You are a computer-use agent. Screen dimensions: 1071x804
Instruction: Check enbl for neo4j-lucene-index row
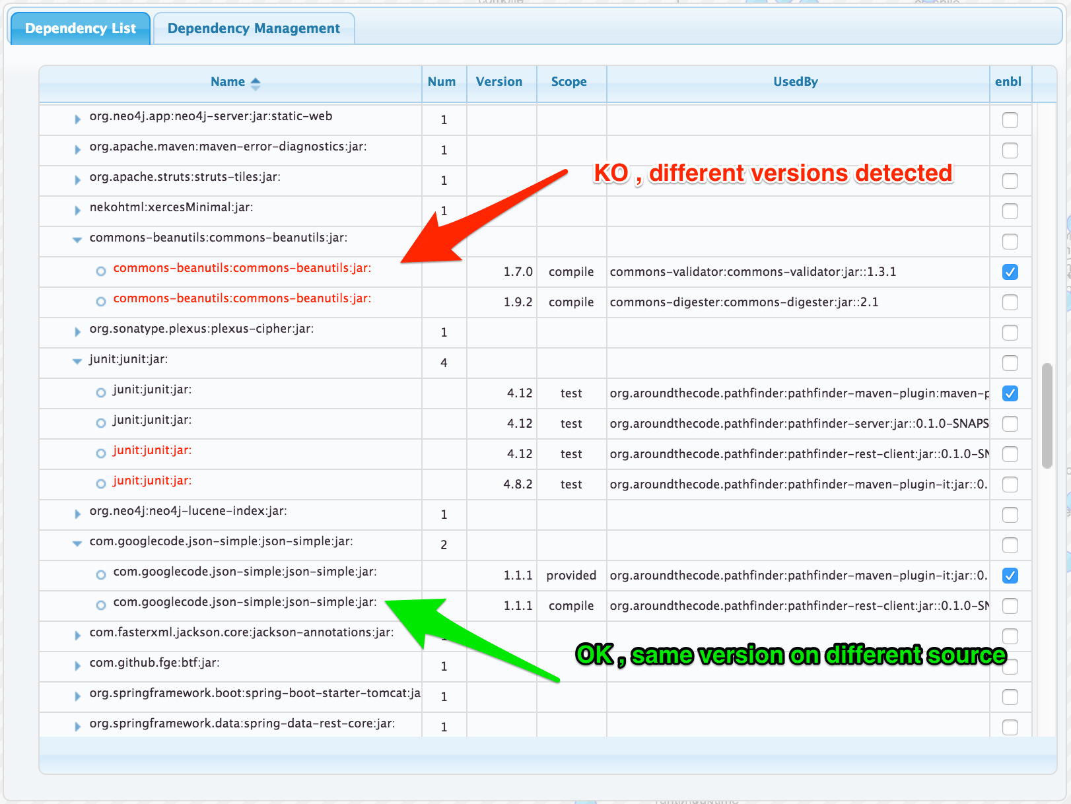[x=1010, y=515]
